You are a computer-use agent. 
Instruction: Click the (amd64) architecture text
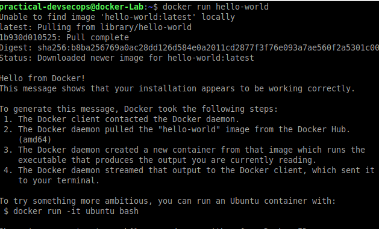click(34, 139)
